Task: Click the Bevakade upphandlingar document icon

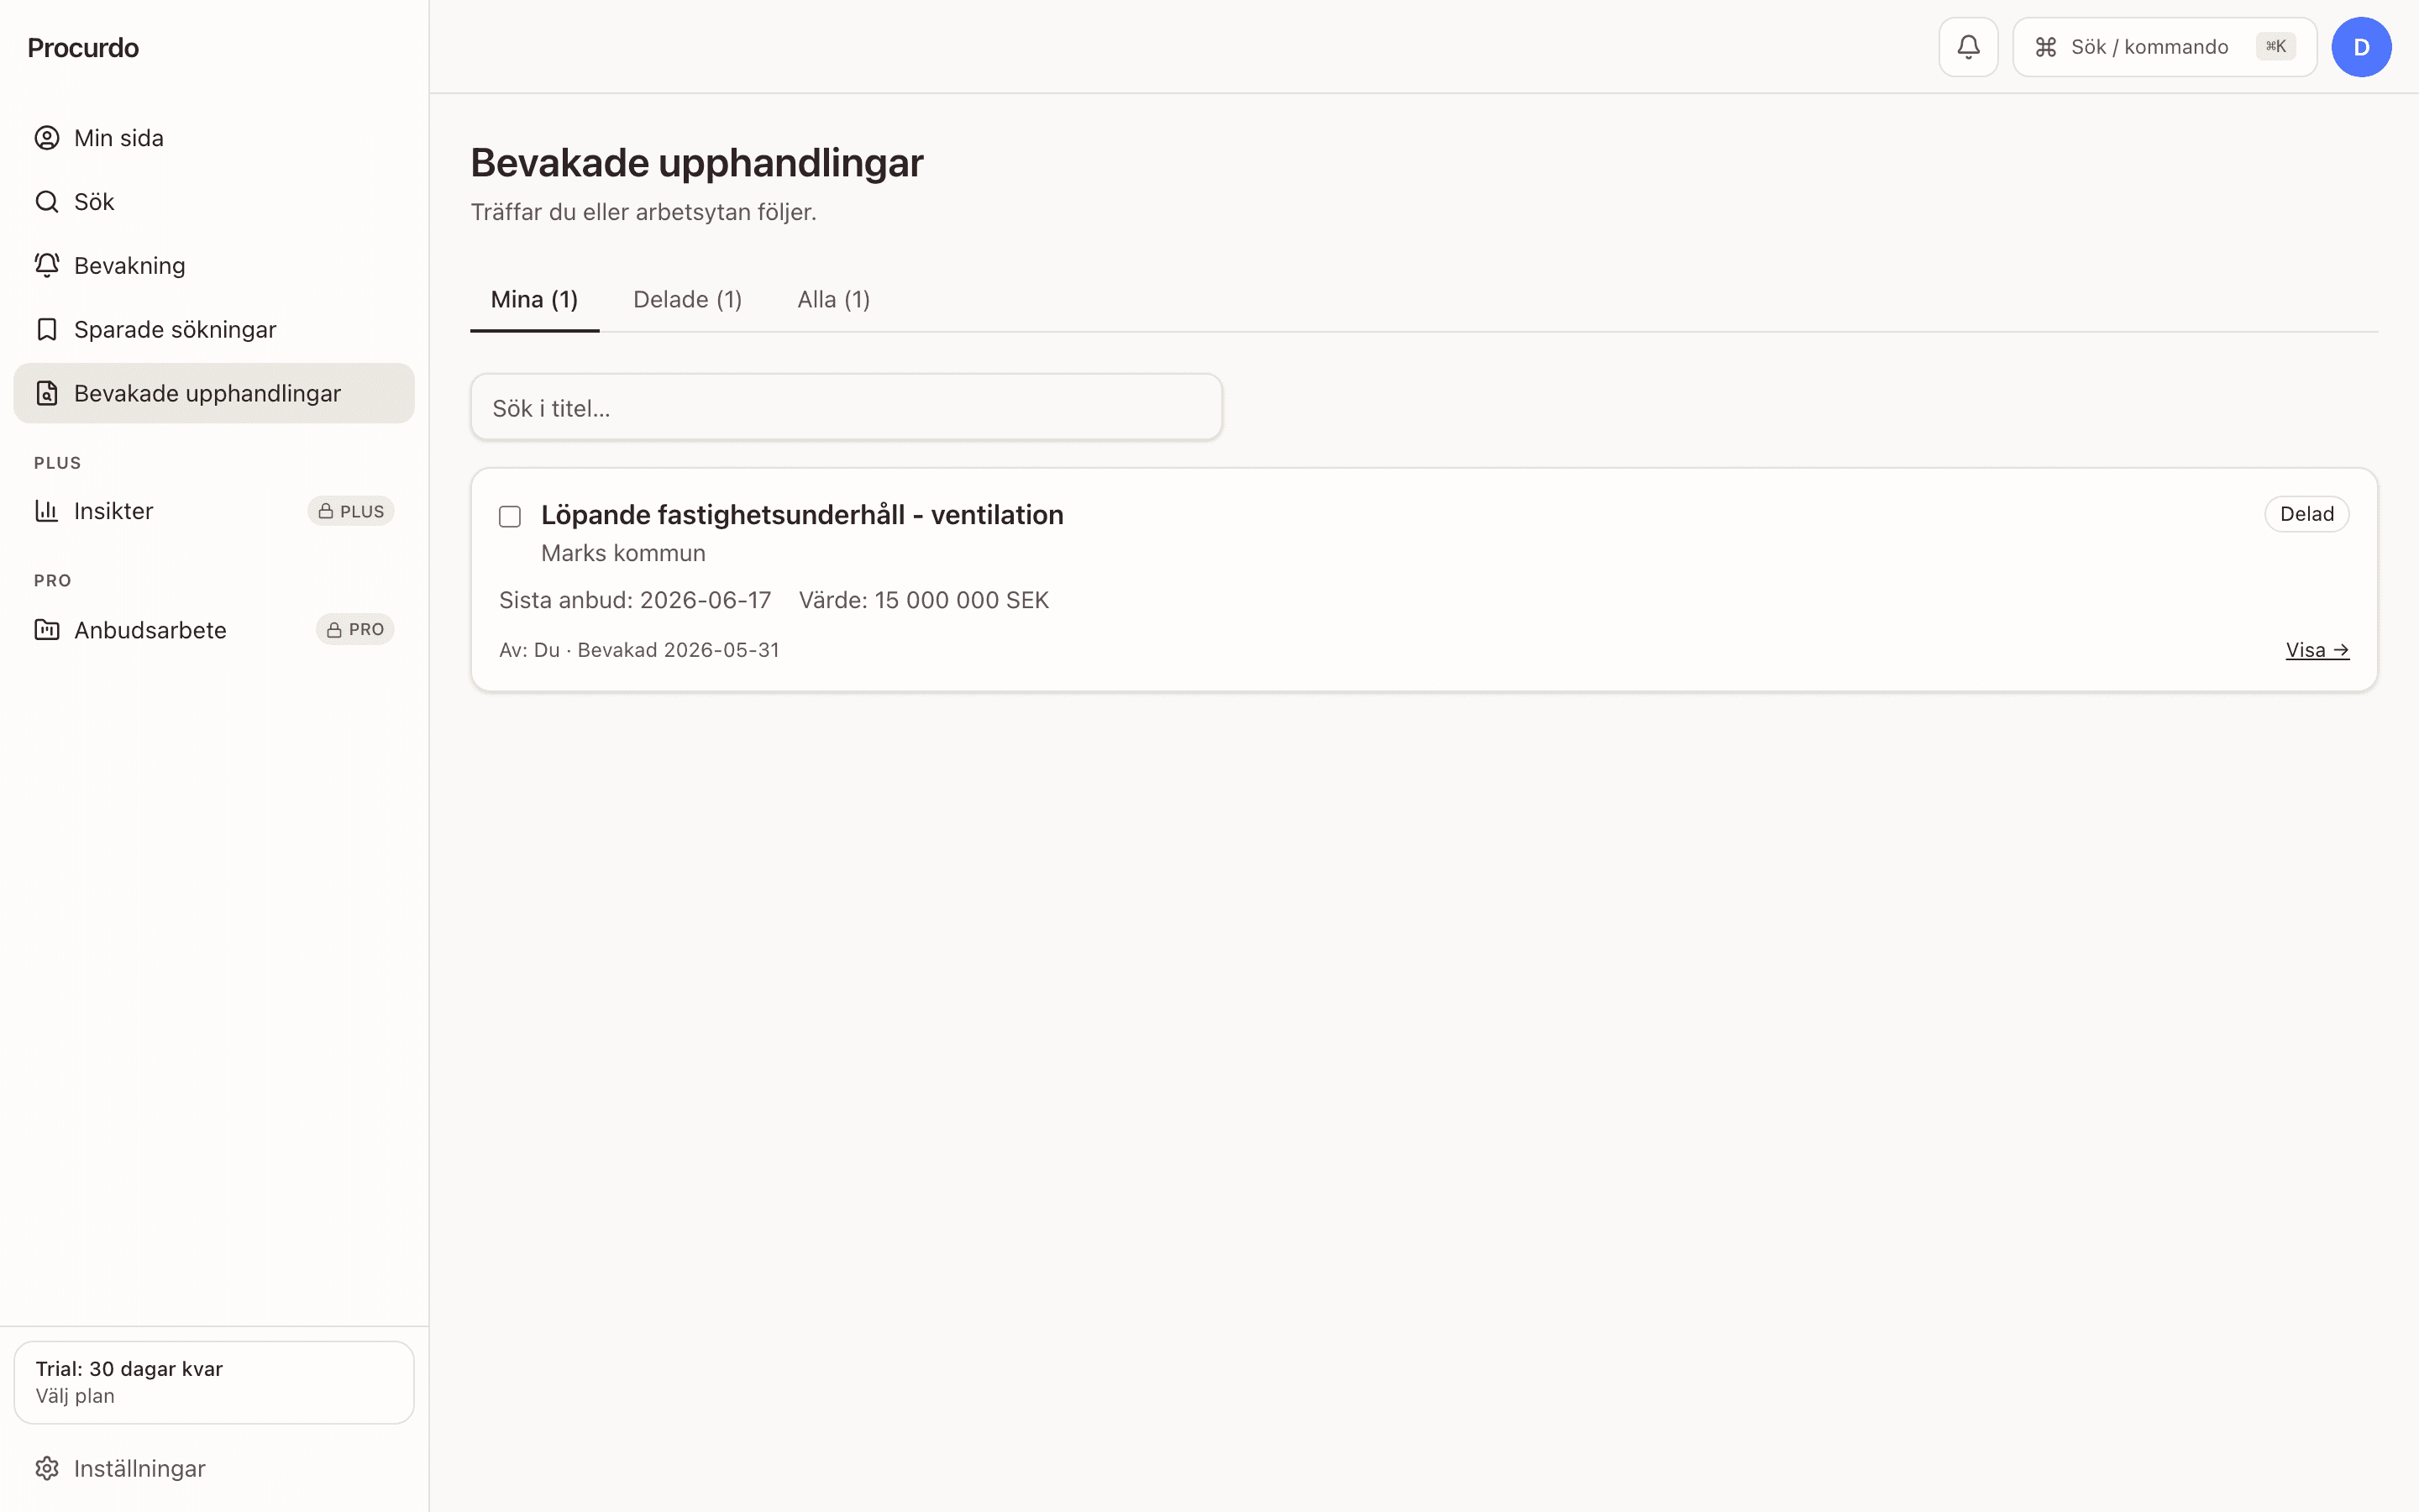Action: coord(47,393)
